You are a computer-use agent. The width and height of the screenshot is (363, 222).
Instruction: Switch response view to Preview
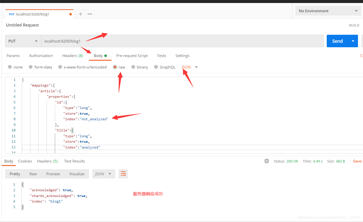(x=53, y=174)
